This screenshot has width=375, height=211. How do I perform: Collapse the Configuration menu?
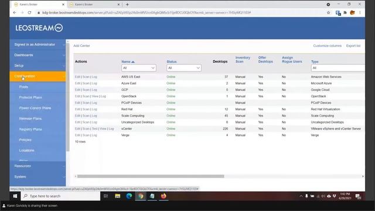[37, 76]
